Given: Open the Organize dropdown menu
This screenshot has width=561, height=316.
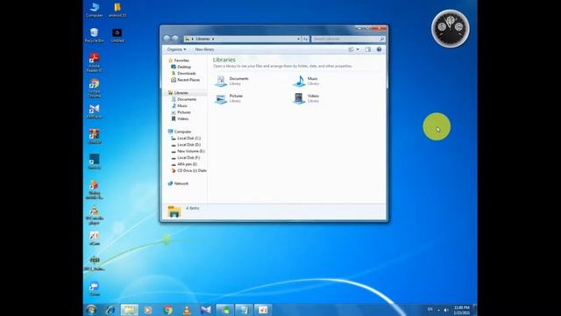Looking at the screenshot, I should (x=176, y=49).
